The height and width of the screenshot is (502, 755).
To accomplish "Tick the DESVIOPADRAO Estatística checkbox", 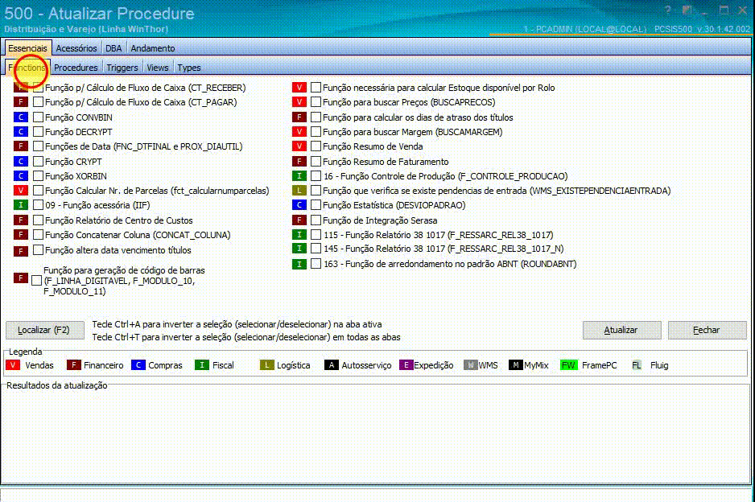I will point(316,205).
